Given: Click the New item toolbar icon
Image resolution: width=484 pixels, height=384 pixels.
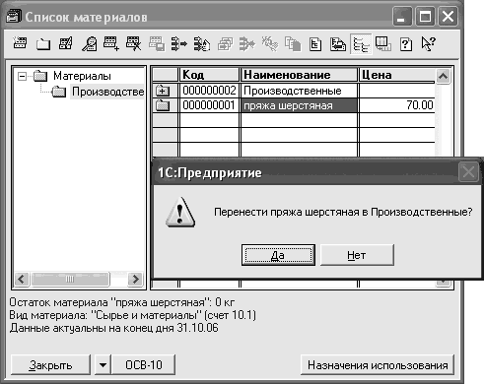Looking at the screenshot, I should pyautogui.click(x=20, y=43).
